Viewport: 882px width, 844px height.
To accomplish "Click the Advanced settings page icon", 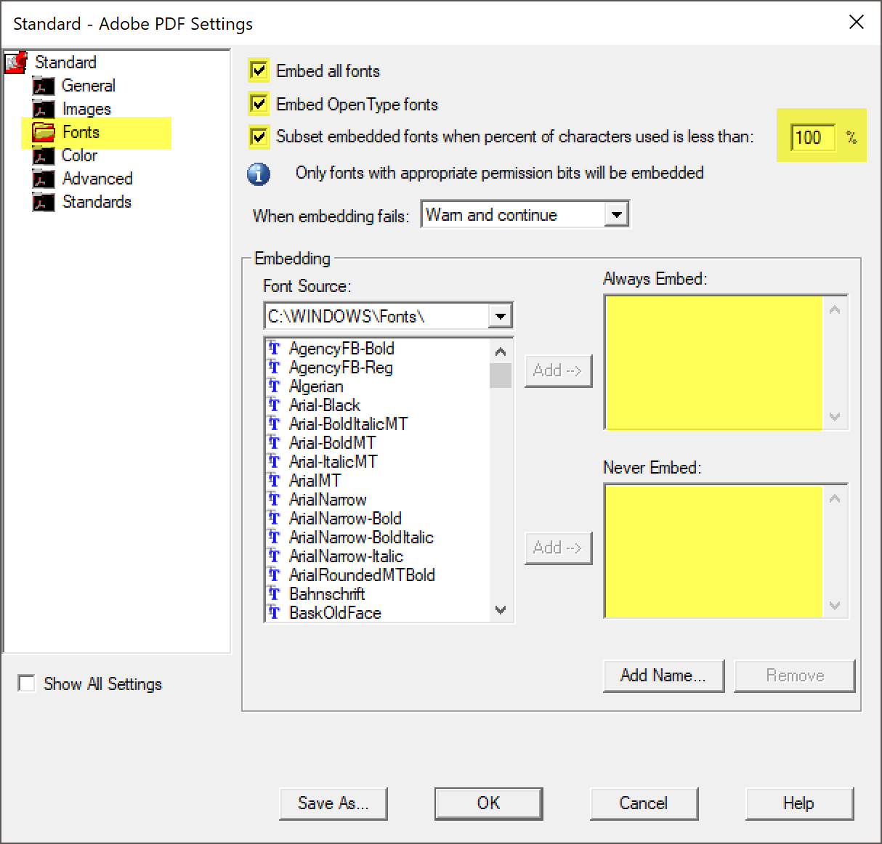I will click(x=43, y=179).
